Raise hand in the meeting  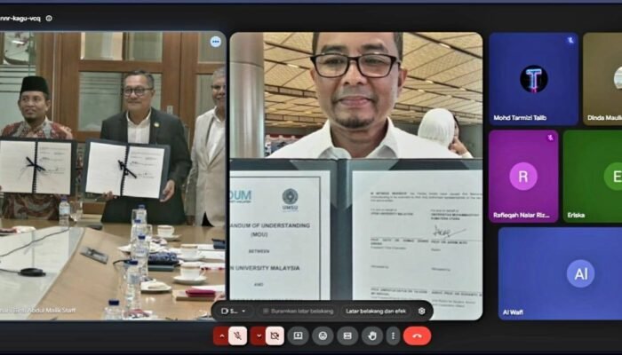pyautogui.click(x=372, y=336)
